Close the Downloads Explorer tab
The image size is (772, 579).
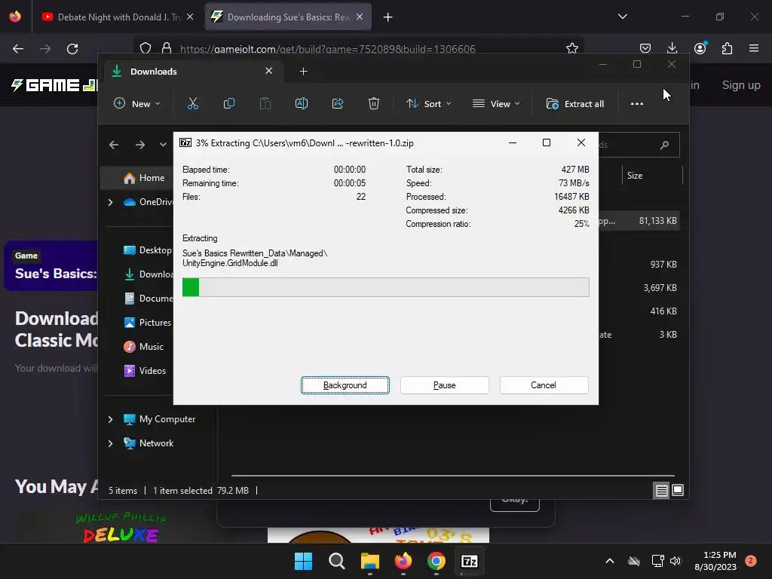(269, 71)
